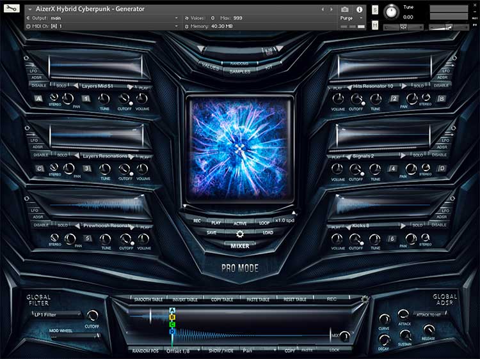This screenshot has height=359, width=480.
Task: Click the blue nebula artwork XY pad
Action: tap(240, 149)
